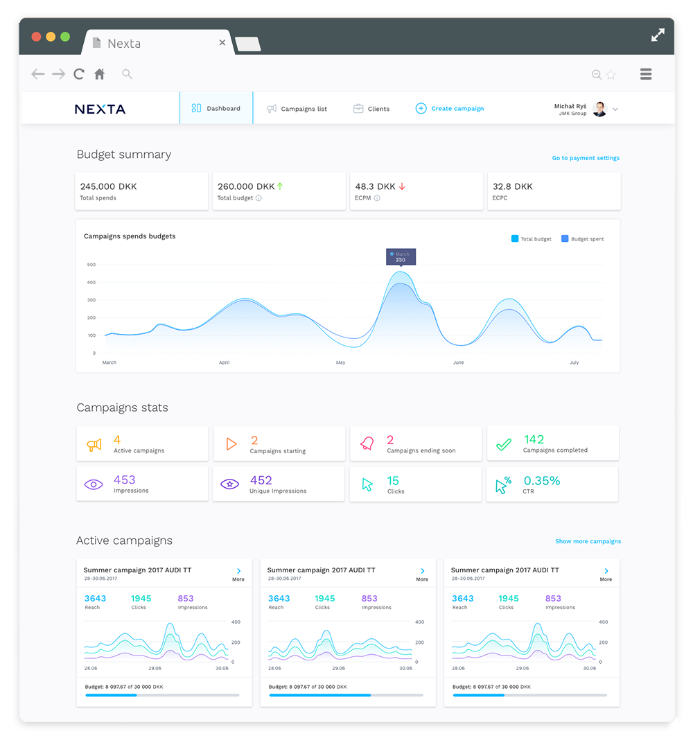Expand More on first AUDI TT campaign

pyautogui.click(x=238, y=574)
